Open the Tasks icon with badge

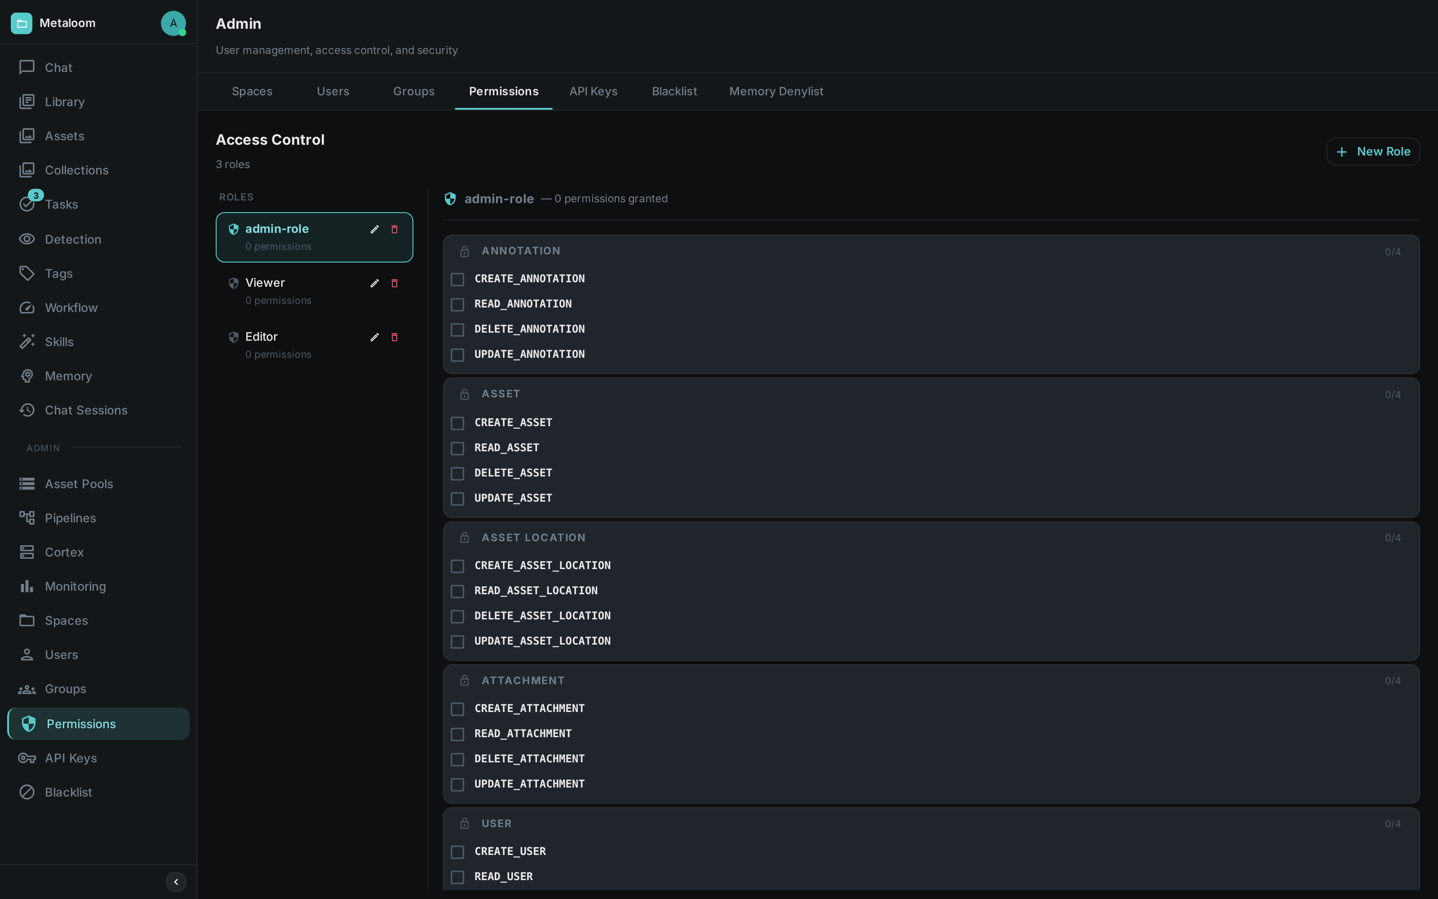[x=28, y=203]
